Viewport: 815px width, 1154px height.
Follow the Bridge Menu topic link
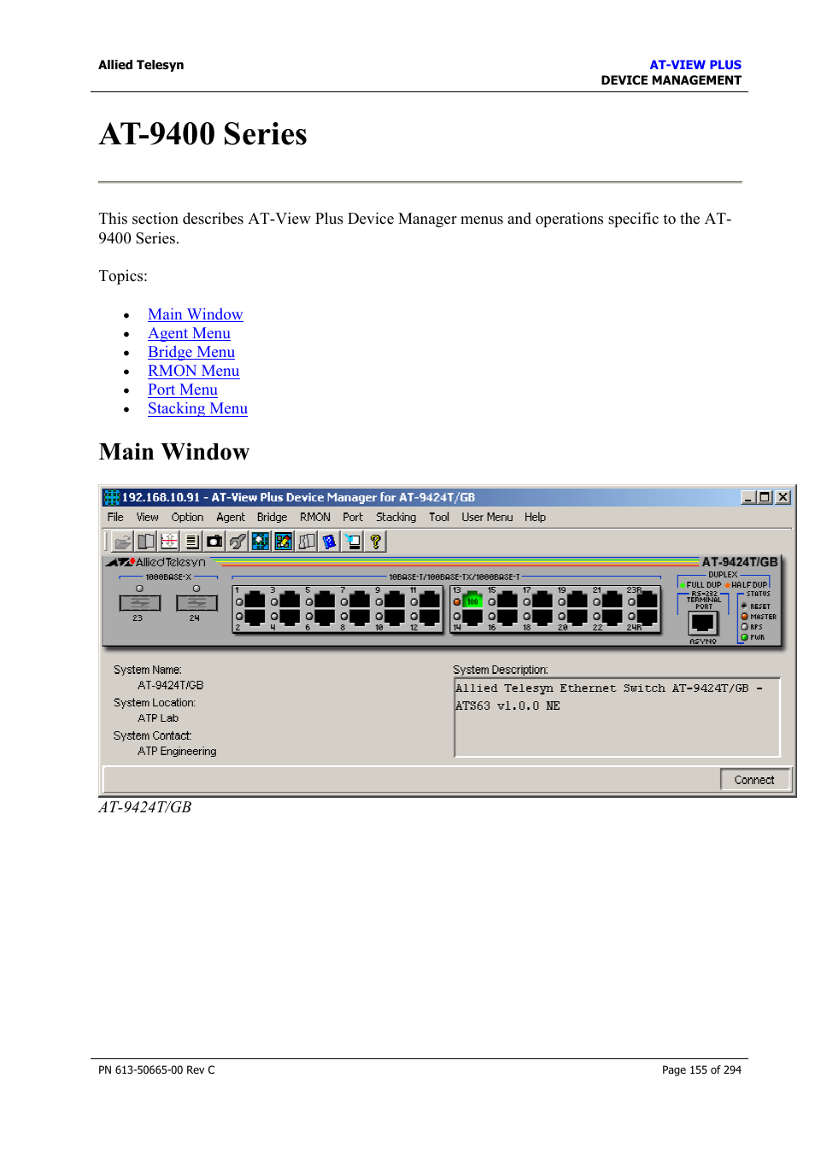pyautogui.click(x=191, y=352)
